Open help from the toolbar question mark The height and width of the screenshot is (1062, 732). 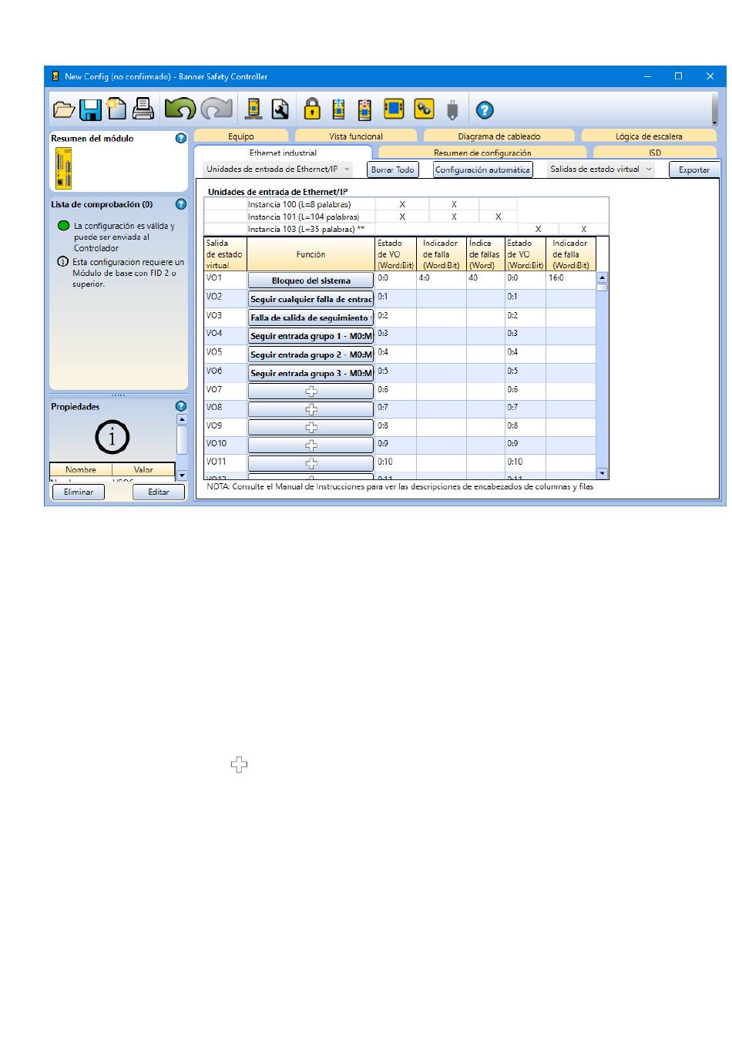pyautogui.click(x=485, y=110)
